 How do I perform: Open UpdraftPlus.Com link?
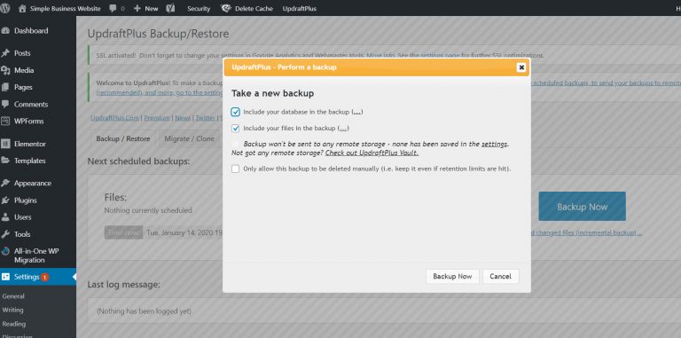(114, 118)
